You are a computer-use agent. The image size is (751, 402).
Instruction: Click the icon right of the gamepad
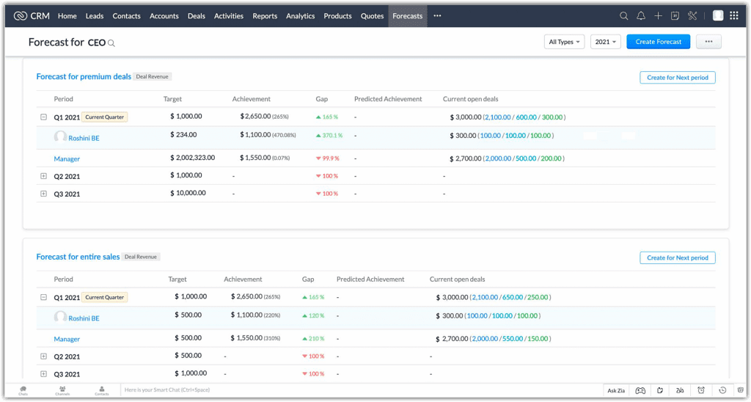click(x=660, y=390)
